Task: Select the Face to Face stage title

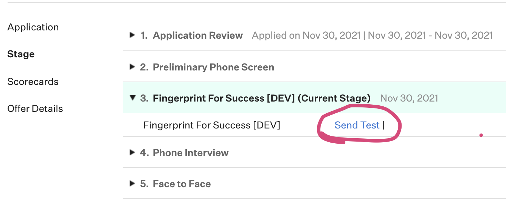Action: 182,184
